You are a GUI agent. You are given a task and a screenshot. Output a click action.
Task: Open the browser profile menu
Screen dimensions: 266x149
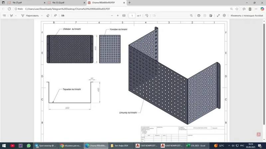point(250,9)
